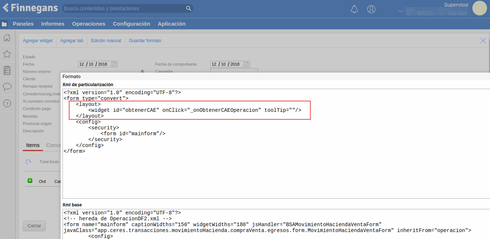Click the 'Provincia origen' label
The width and height of the screenshot is (490, 239).
pos(37,124)
